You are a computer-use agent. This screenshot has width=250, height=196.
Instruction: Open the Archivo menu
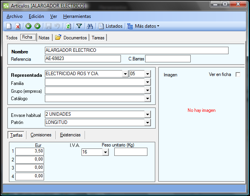point(14,16)
